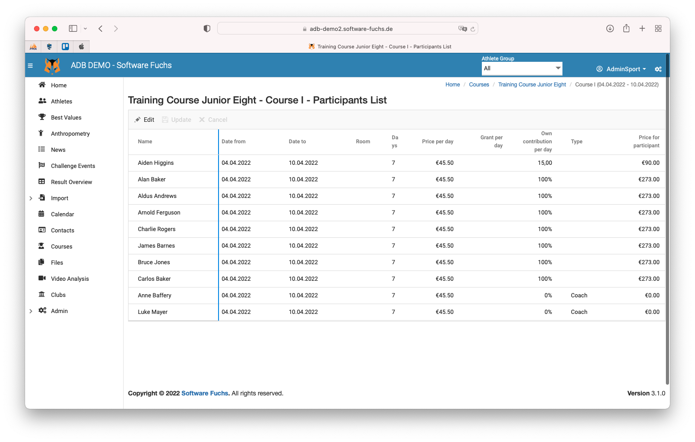Click the Athletes people icon
The image size is (695, 442).
(42, 101)
